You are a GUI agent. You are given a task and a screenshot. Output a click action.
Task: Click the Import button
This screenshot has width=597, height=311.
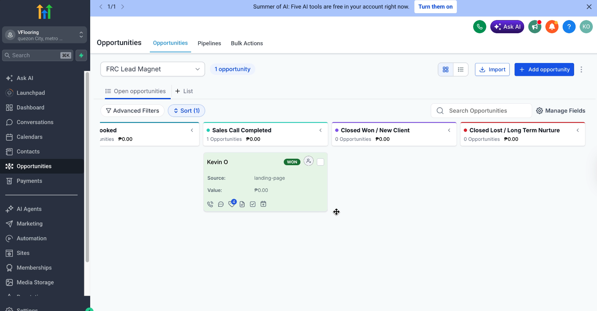click(x=492, y=70)
